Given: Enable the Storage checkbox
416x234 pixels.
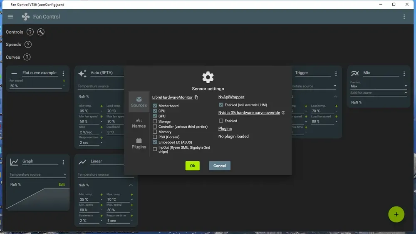Looking at the screenshot, I should tap(155, 122).
